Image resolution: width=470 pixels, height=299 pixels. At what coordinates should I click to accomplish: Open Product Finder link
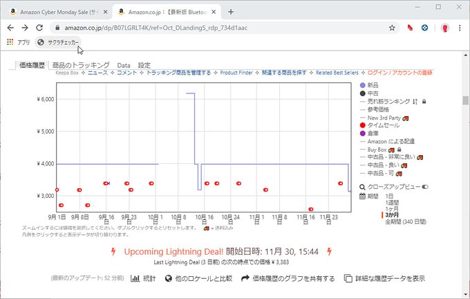point(236,73)
